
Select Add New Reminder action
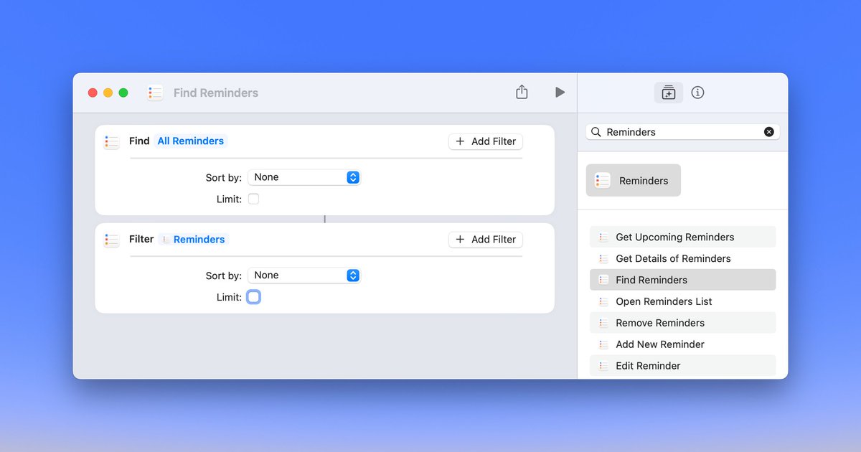coord(682,344)
